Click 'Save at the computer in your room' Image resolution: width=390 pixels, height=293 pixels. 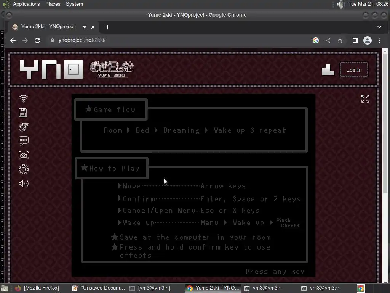(195, 237)
